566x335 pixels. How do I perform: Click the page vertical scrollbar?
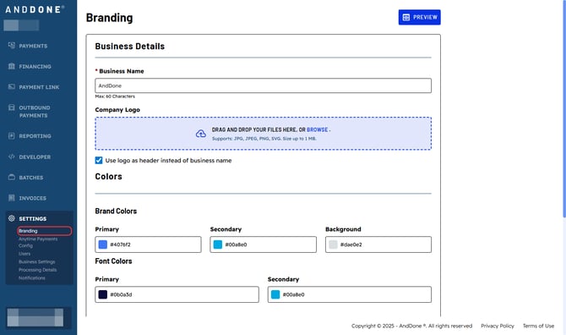pos(564,108)
